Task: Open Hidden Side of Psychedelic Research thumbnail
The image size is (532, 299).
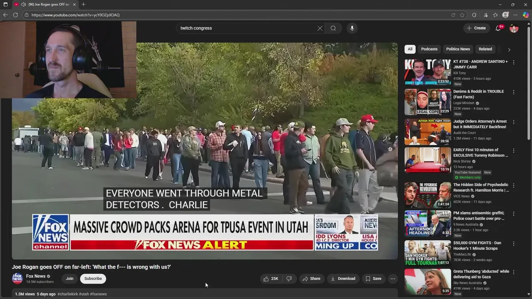Action: [x=428, y=195]
